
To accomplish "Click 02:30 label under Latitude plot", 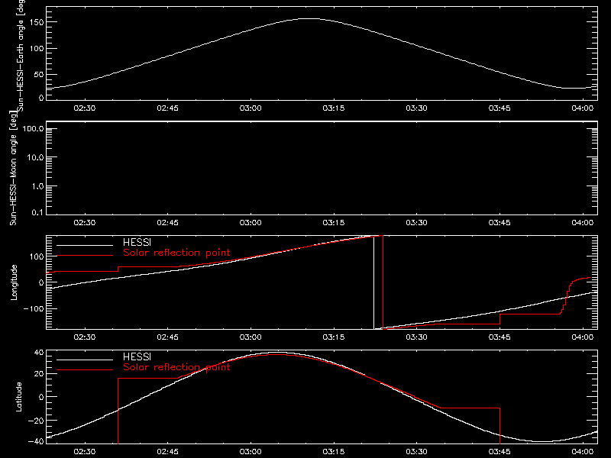I will coord(85,451).
